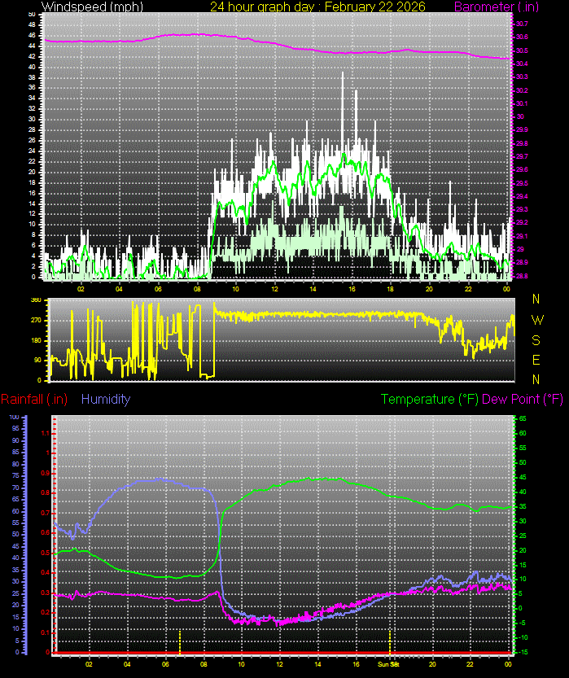This screenshot has height=678, width=569.
Task: Select the 29.5 barometer scale value
Action: point(522,183)
